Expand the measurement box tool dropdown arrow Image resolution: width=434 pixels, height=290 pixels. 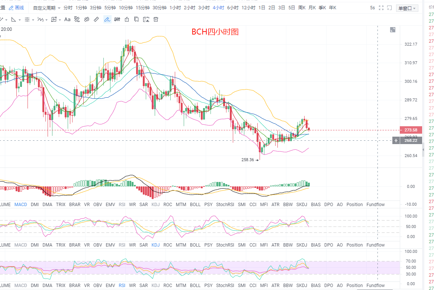tap(60, 19)
